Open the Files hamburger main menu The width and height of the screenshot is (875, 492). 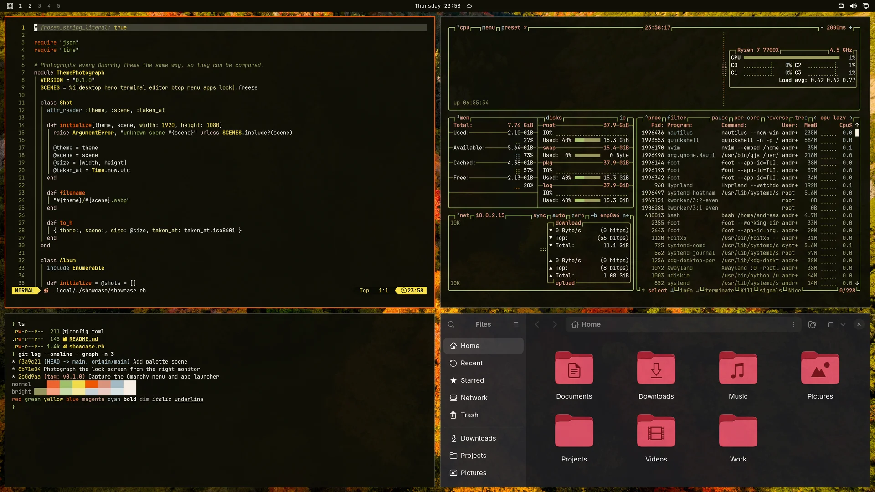pyautogui.click(x=516, y=324)
